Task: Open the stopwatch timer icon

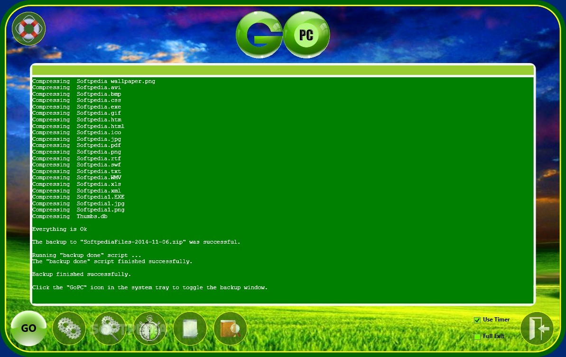Action: coord(150,329)
